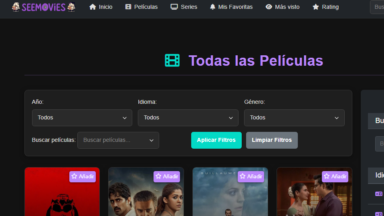Add the couple poster movie to favorites

335,177
